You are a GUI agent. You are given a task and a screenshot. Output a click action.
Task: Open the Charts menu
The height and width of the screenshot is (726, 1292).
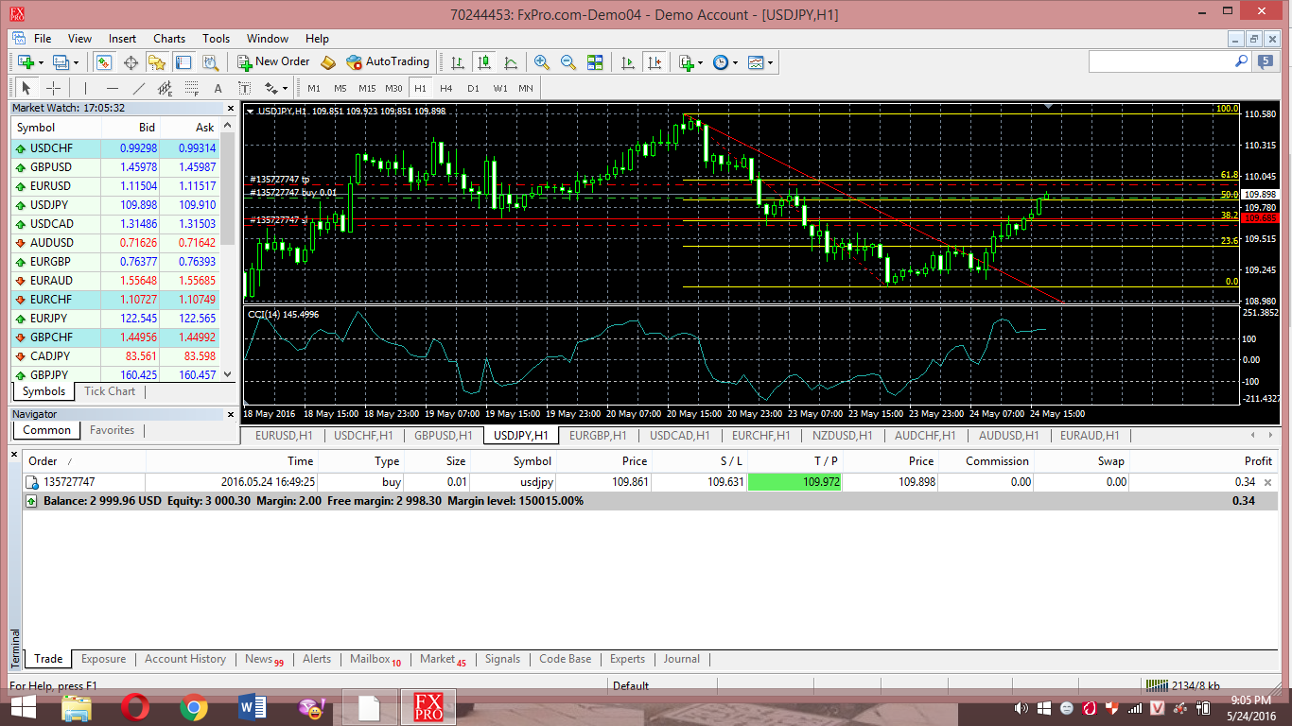(x=169, y=39)
